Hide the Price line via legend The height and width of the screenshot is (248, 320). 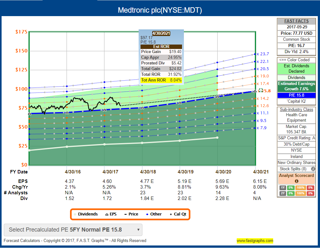(131, 214)
